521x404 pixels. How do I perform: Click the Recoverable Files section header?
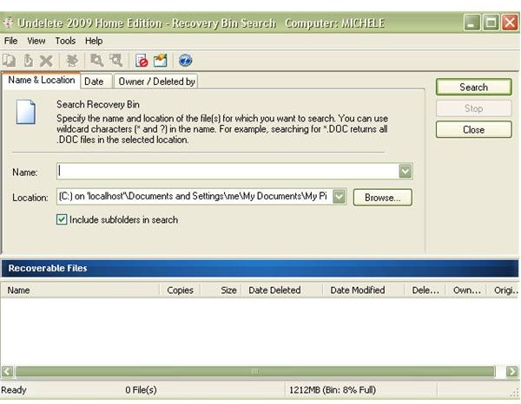click(260, 268)
